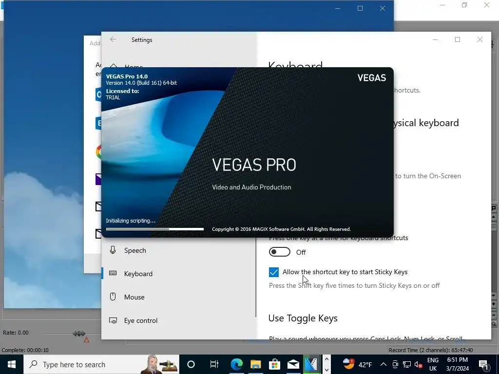Click the taskbar search box

click(101, 364)
